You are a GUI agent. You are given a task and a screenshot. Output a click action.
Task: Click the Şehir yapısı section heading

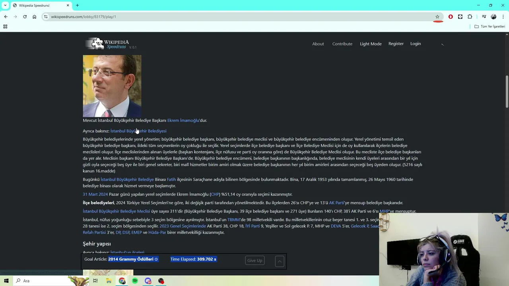97,243
